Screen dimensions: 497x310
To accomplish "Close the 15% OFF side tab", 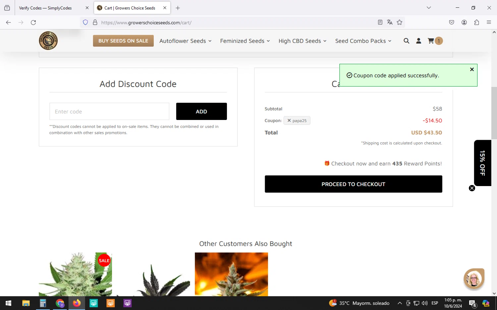I will tap(472, 188).
